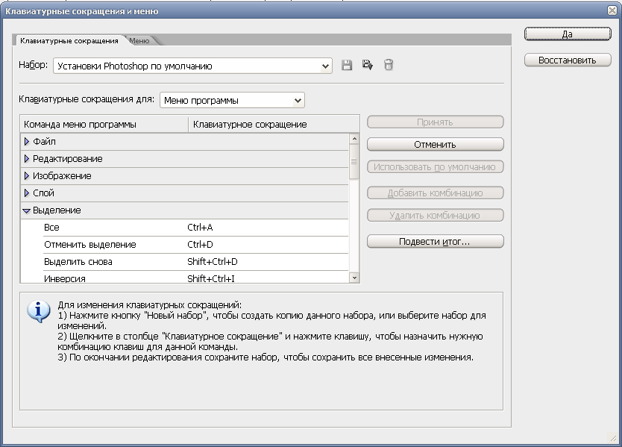Expand the Слой group
This screenshot has height=447, width=622.
[27, 193]
